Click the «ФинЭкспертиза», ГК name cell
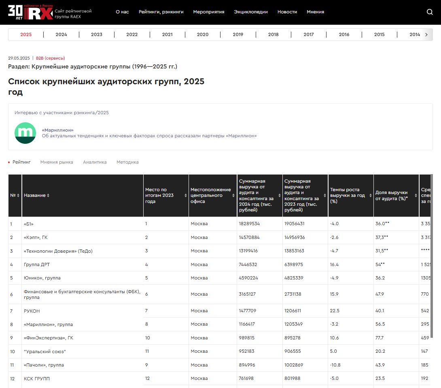The width and height of the screenshot is (441, 388). [x=49, y=338]
